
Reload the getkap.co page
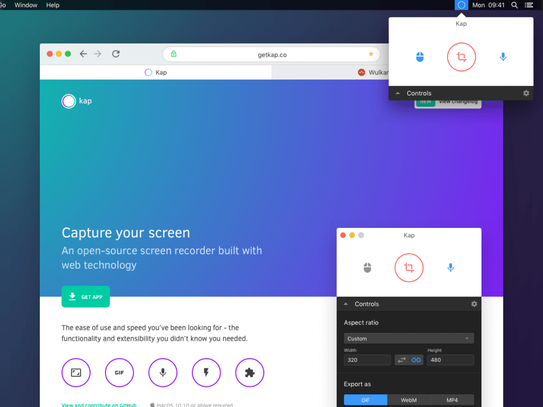tap(116, 54)
